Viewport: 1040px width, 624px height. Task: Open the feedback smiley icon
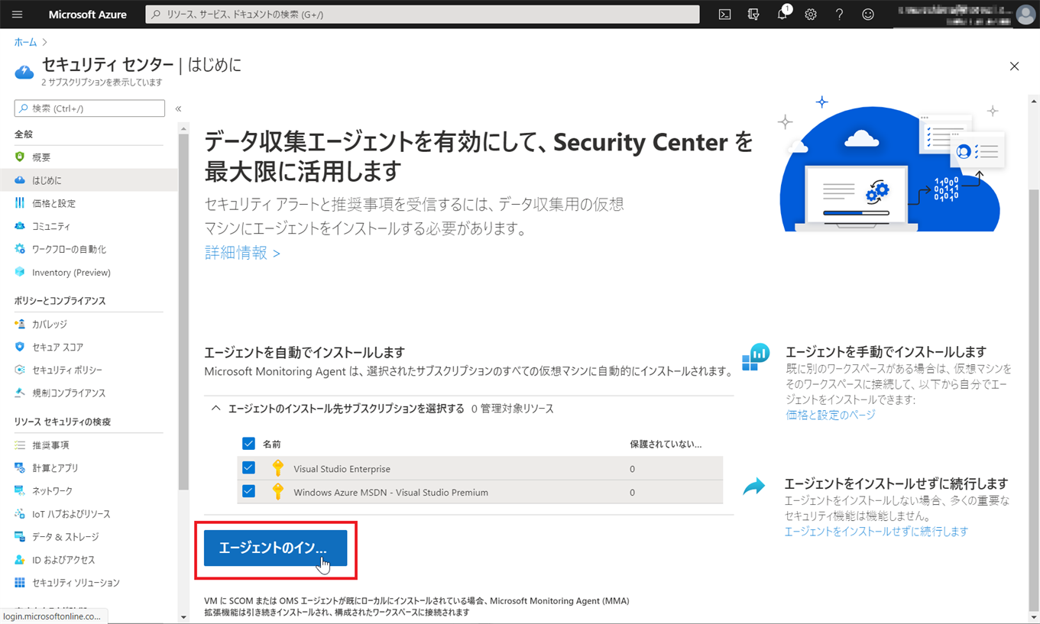click(x=868, y=15)
